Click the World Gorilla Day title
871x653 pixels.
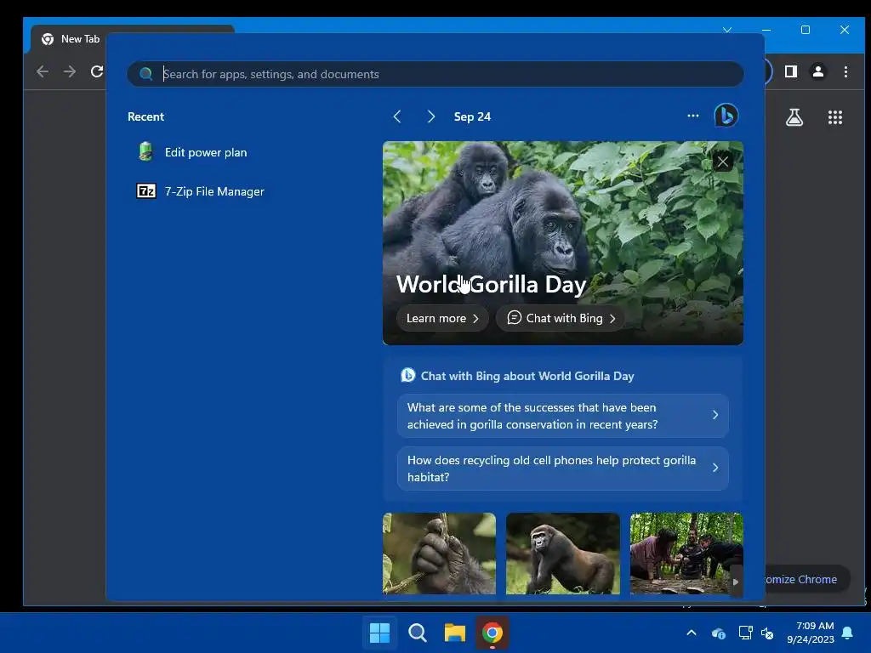[x=491, y=284]
